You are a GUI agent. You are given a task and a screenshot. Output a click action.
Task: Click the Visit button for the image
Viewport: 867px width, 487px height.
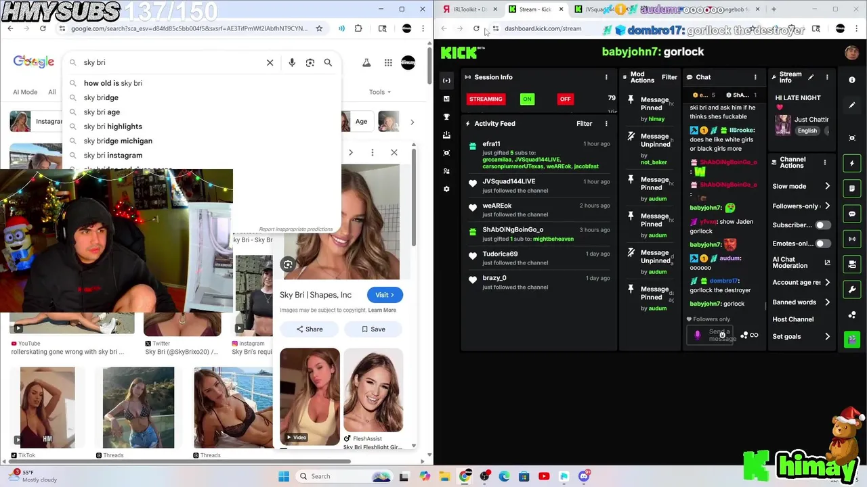385,295
